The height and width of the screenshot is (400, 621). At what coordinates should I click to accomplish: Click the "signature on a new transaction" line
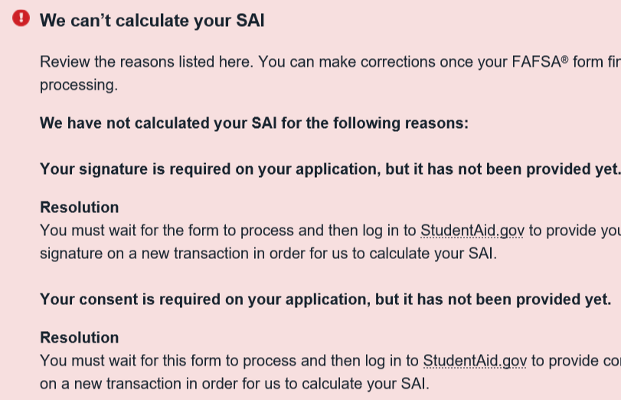pyautogui.click(x=268, y=254)
